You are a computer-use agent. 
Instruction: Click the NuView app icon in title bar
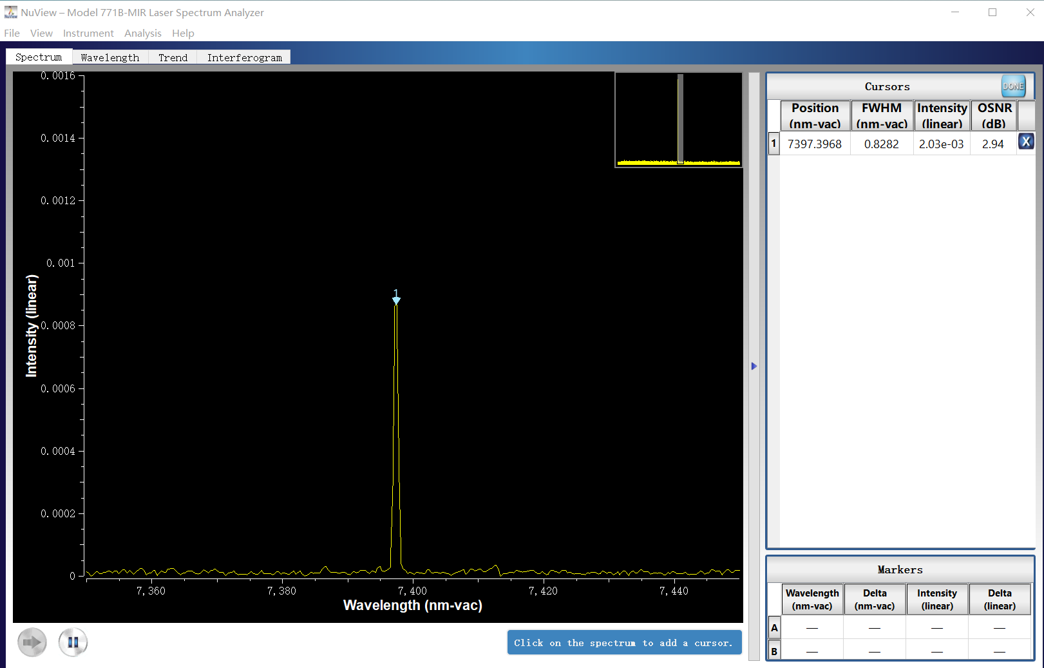[x=11, y=12]
